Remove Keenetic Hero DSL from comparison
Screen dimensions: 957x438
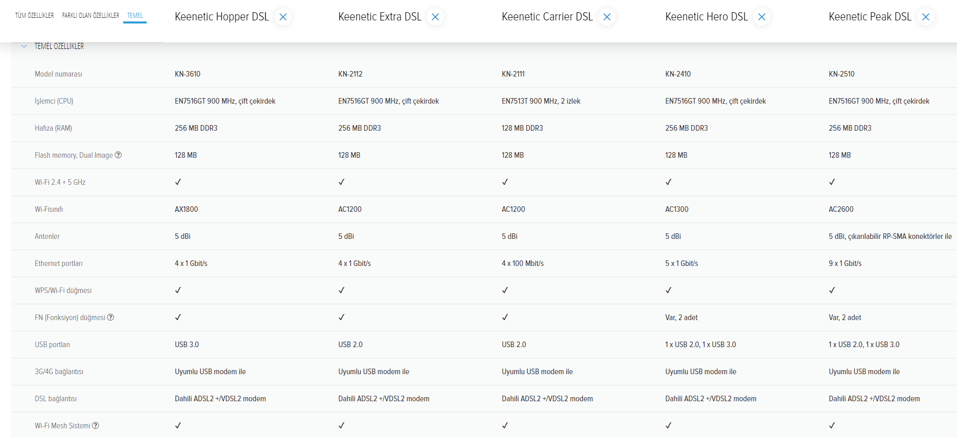(x=762, y=17)
